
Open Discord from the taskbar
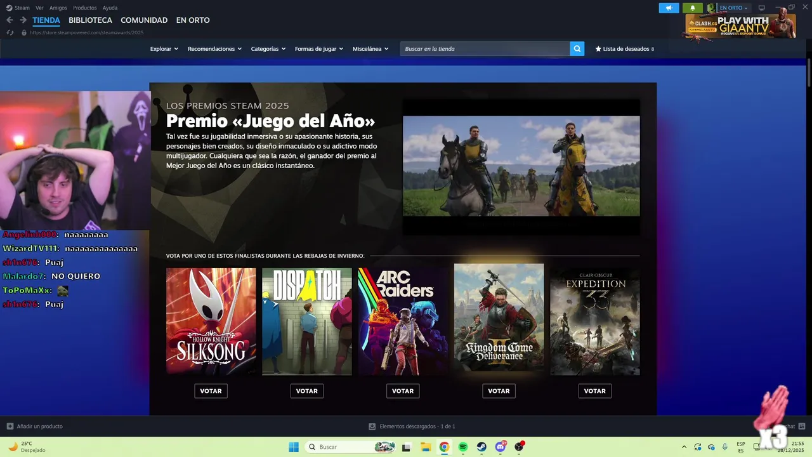click(501, 447)
